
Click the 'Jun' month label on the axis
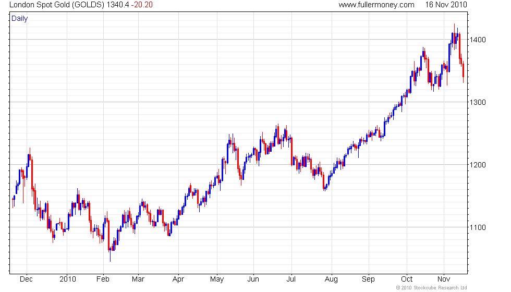click(253, 279)
